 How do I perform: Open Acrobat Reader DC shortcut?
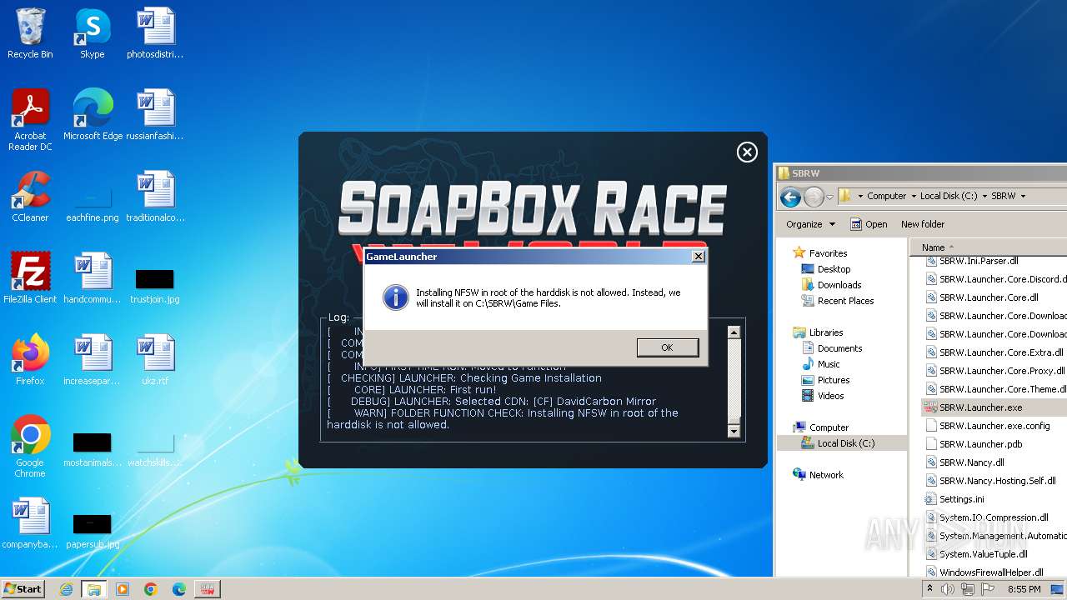[30, 120]
